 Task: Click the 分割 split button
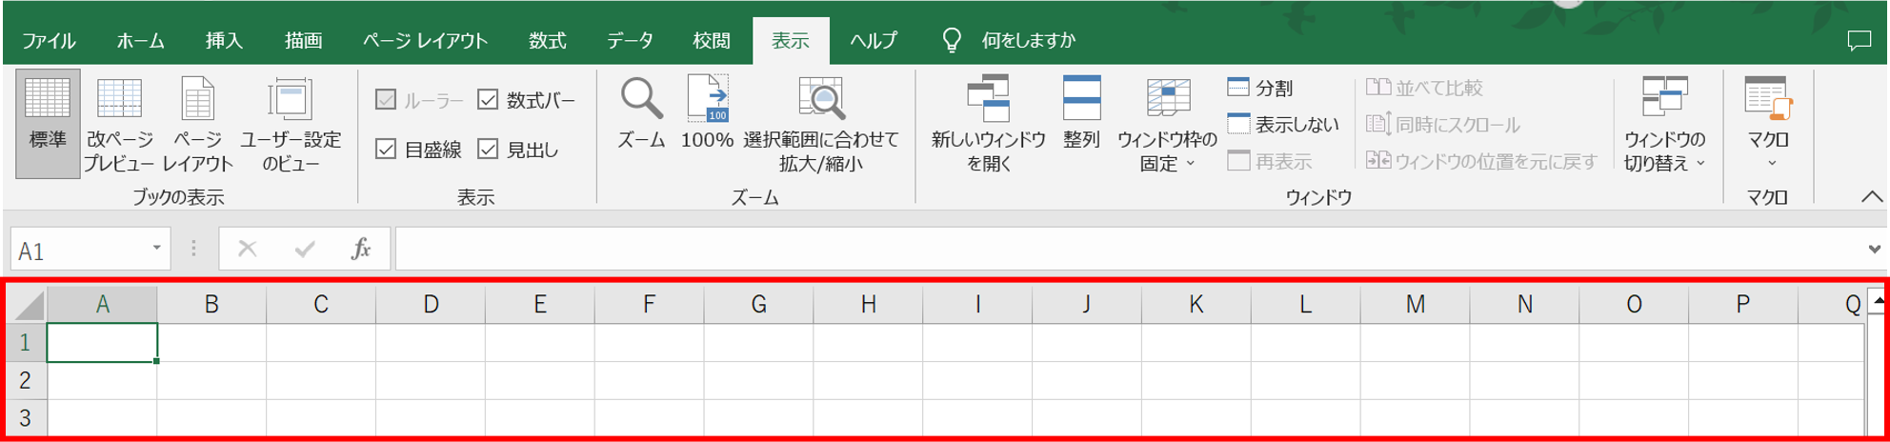[x=1259, y=88]
